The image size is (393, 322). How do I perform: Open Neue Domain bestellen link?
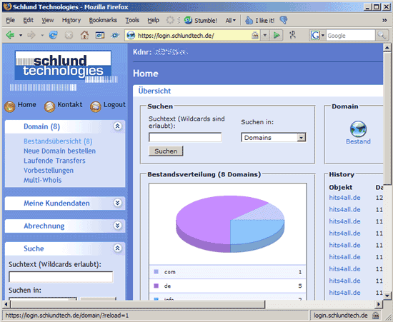[59, 151]
